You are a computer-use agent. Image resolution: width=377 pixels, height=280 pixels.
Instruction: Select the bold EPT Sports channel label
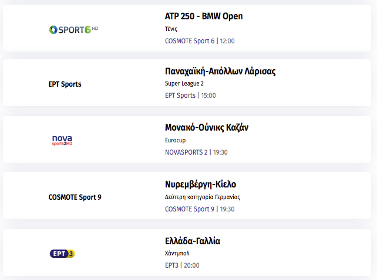65,84
